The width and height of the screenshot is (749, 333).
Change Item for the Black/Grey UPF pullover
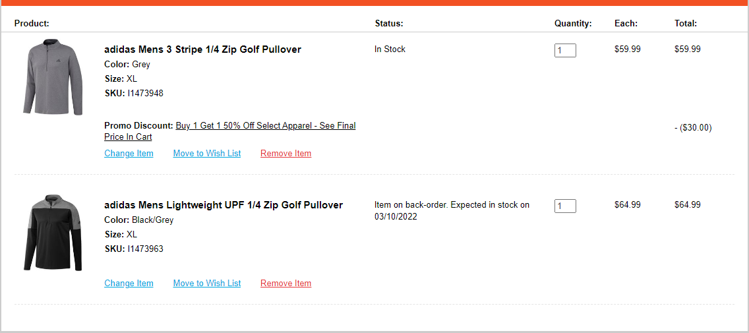coord(129,284)
